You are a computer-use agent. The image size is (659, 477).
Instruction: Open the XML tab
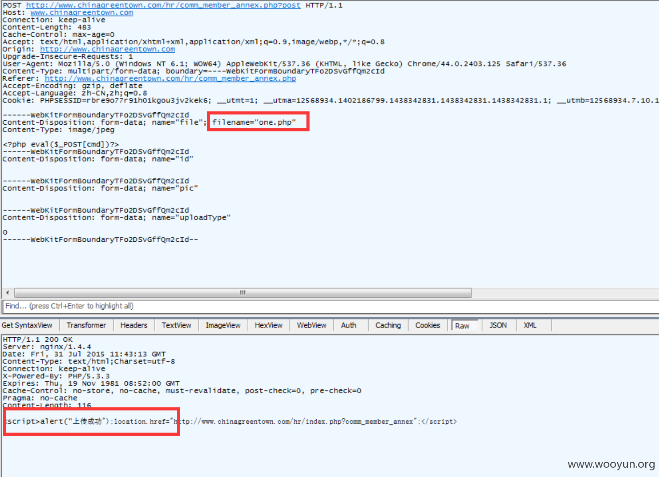[530, 325]
